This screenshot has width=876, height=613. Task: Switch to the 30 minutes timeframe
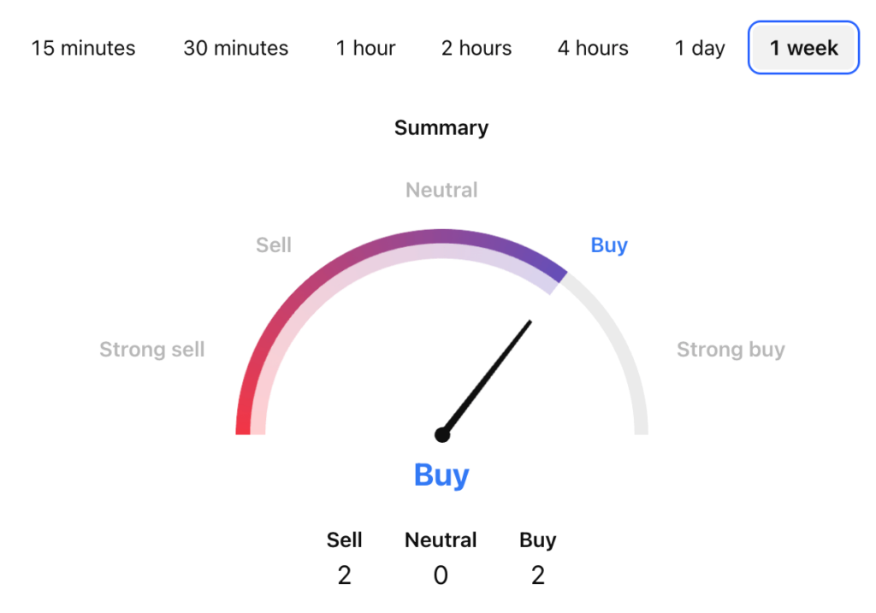coord(235,48)
